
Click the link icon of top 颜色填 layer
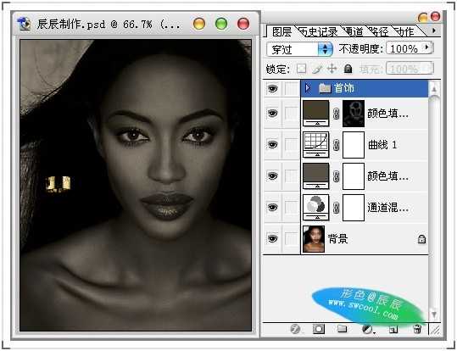(x=336, y=114)
